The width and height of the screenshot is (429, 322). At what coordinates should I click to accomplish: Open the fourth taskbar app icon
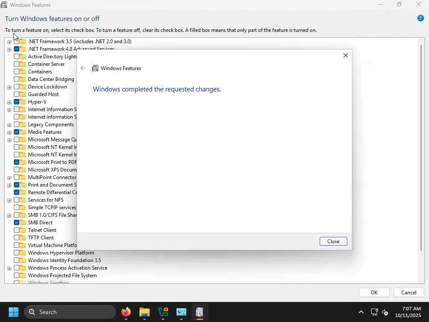coord(181,312)
